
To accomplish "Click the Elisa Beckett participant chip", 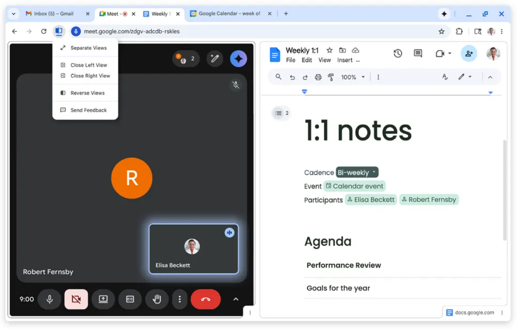I will 371,200.
